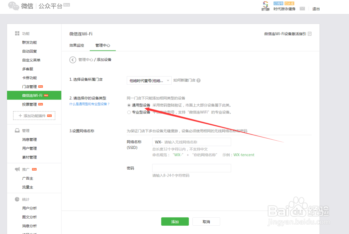This screenshot has width=349, height=234.
Task: Open the mail envelope icon in header
Action: coord(302,9)
